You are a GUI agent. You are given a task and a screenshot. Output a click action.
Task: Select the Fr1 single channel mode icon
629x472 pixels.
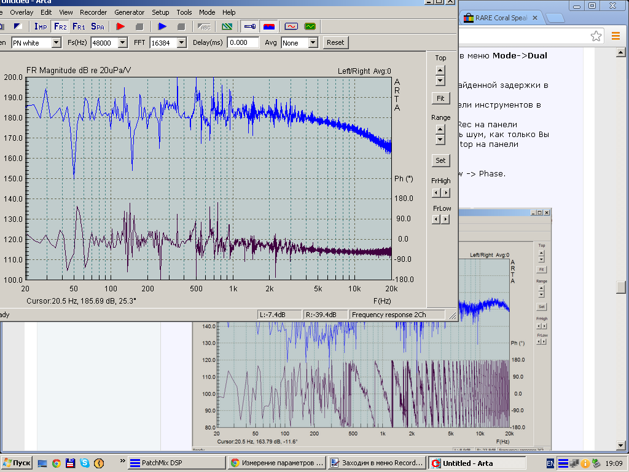pyautogui.click(x=79, y=26)
